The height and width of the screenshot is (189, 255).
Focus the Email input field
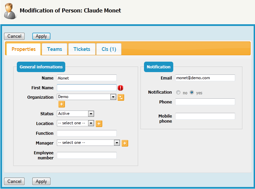click(x=205, y=78)
